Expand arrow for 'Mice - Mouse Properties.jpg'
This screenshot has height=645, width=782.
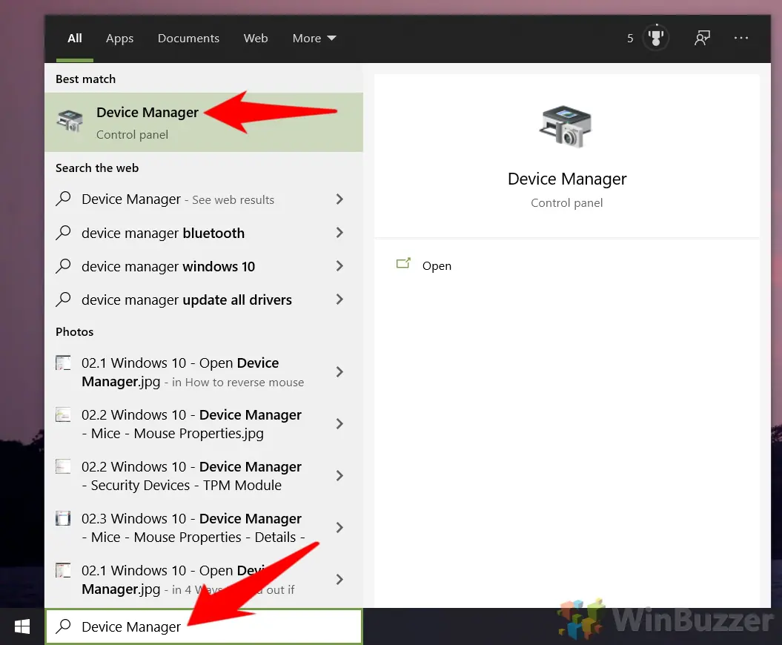coord(339,423)
